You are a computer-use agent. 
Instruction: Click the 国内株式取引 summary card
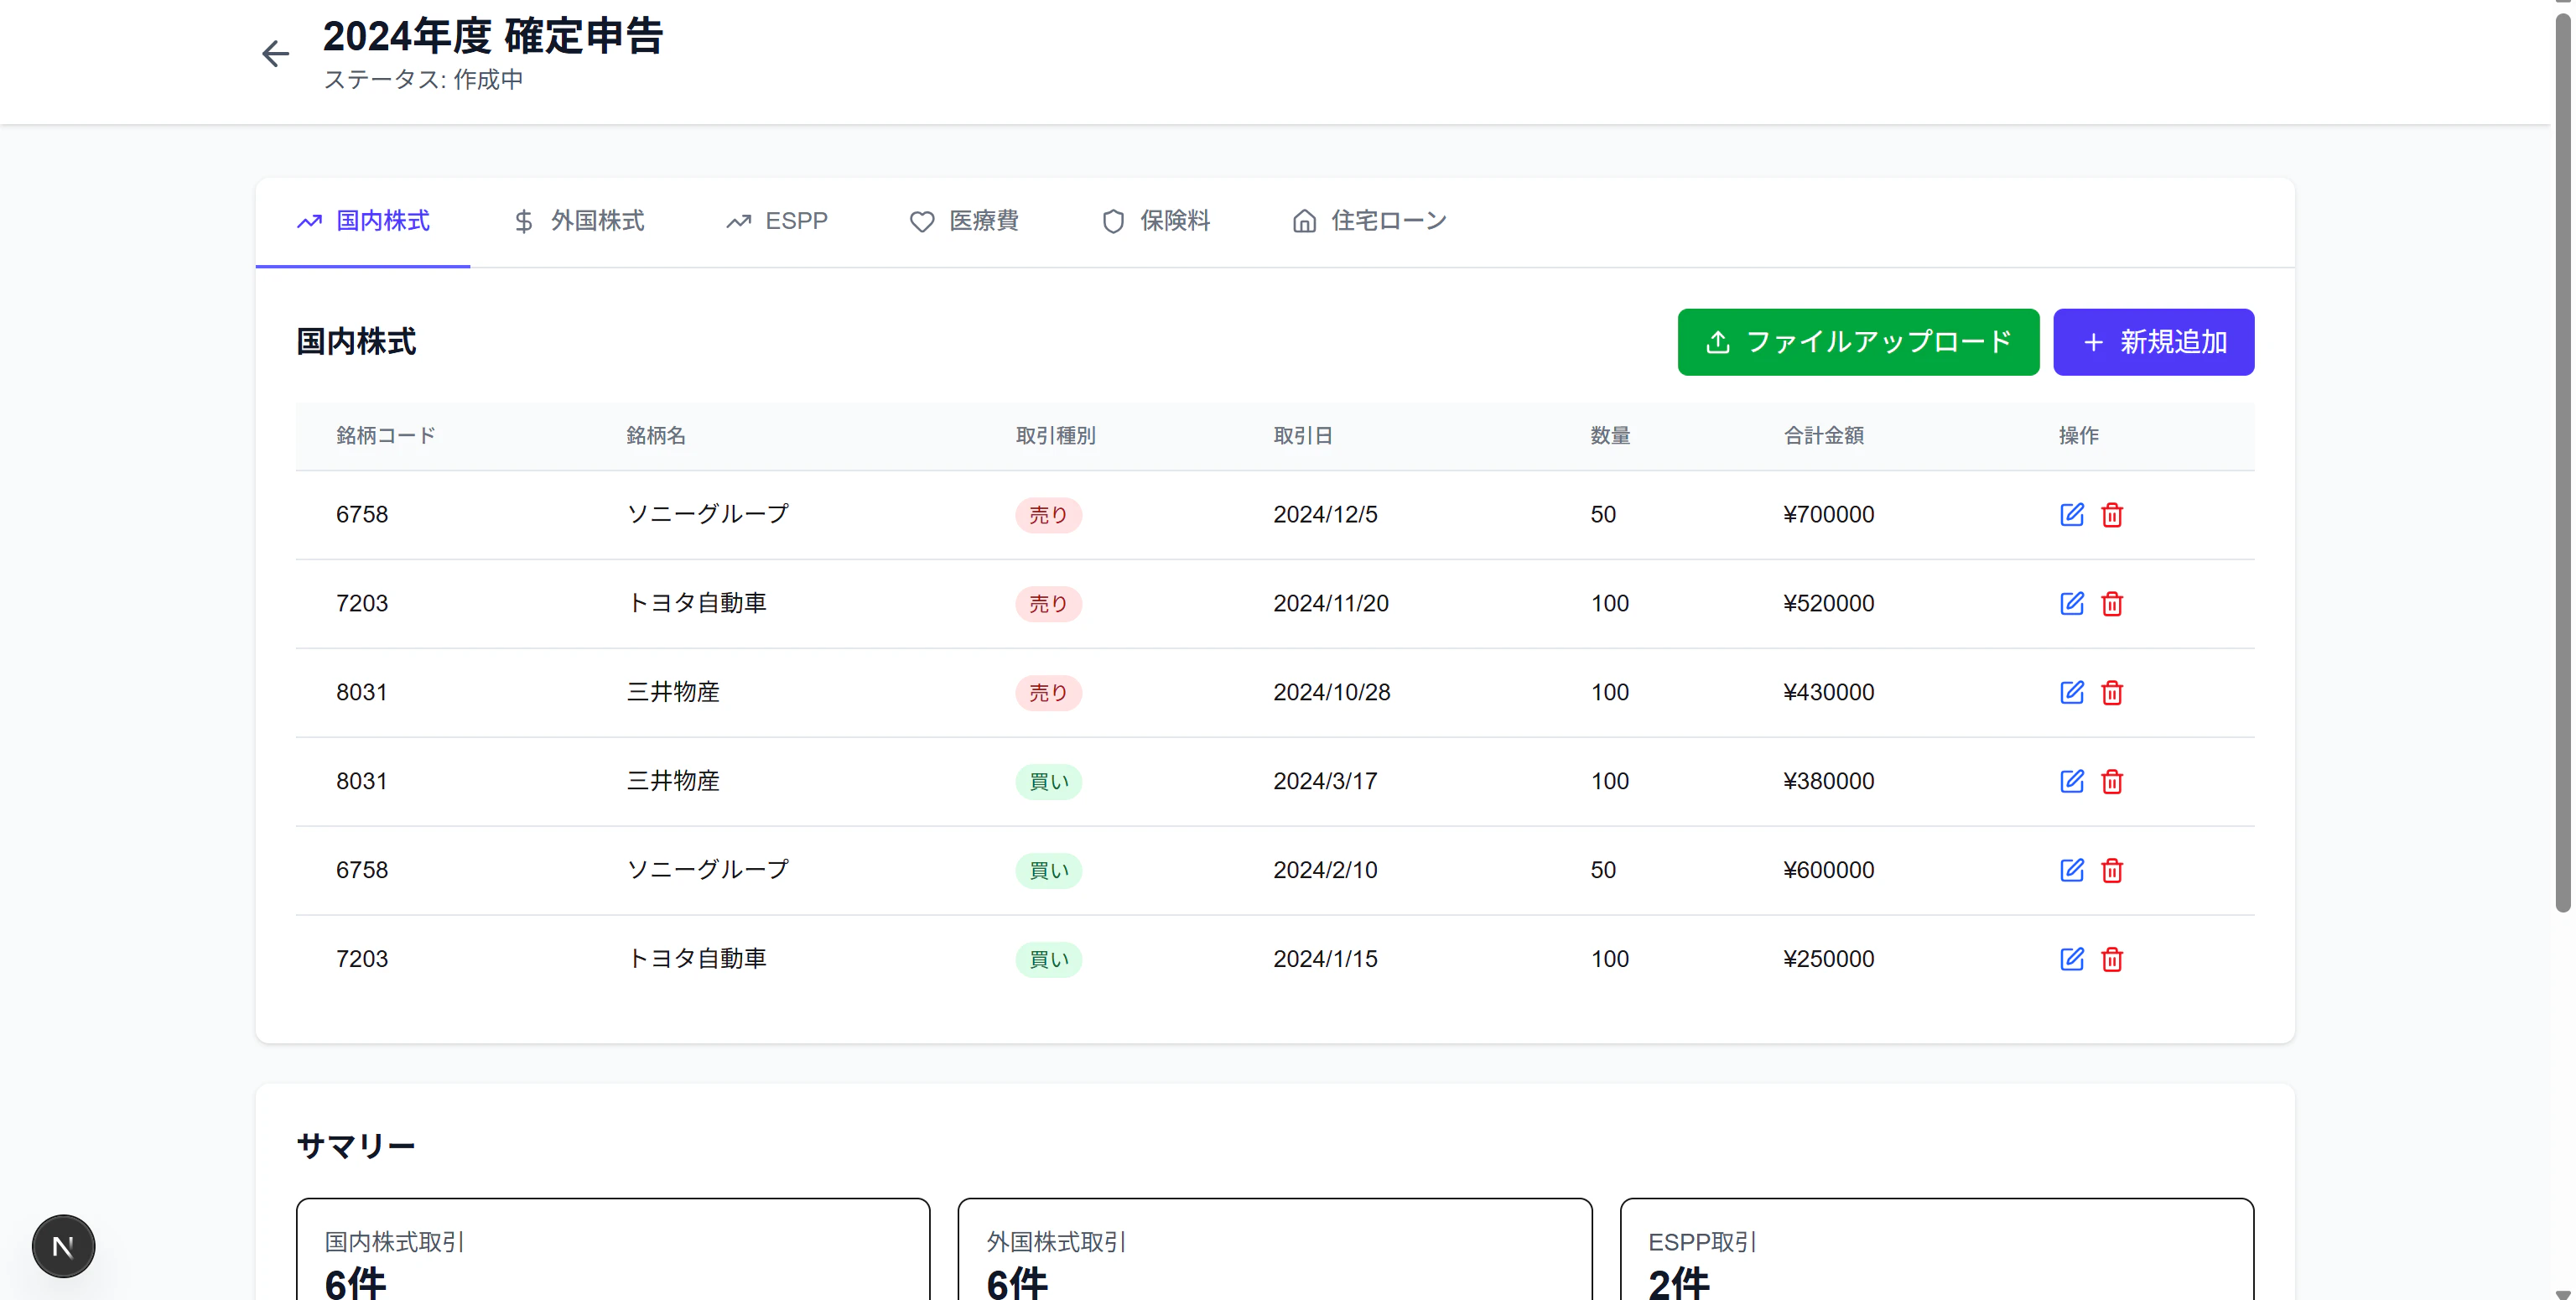coord(613,1250)
